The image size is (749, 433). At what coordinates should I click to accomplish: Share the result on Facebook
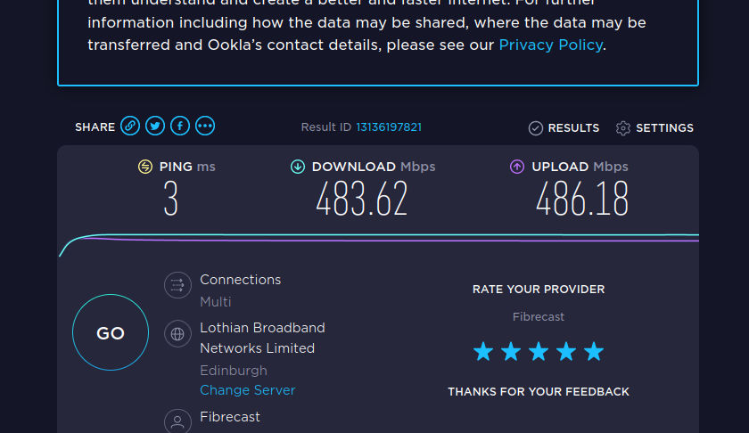[x=180, y=126]
